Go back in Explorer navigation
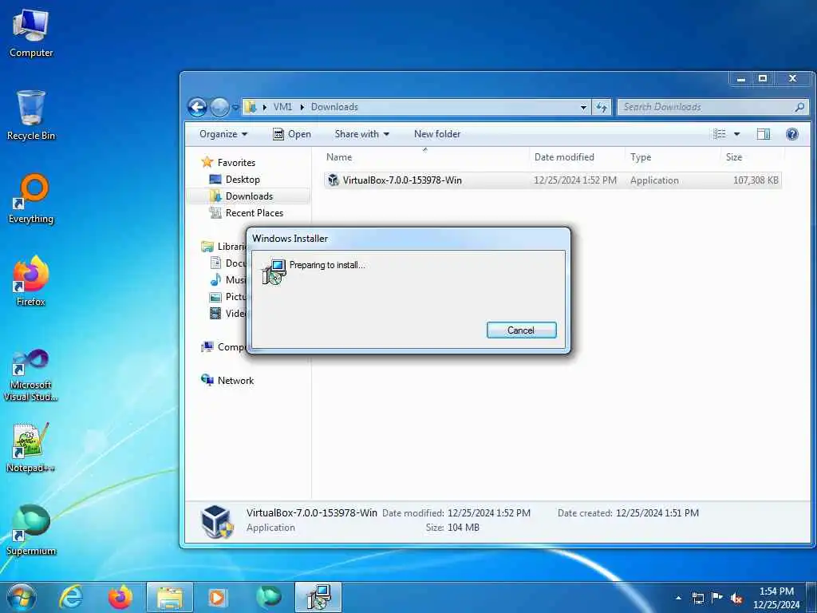Screen dimensions: 817x613 tap(198, 108)
